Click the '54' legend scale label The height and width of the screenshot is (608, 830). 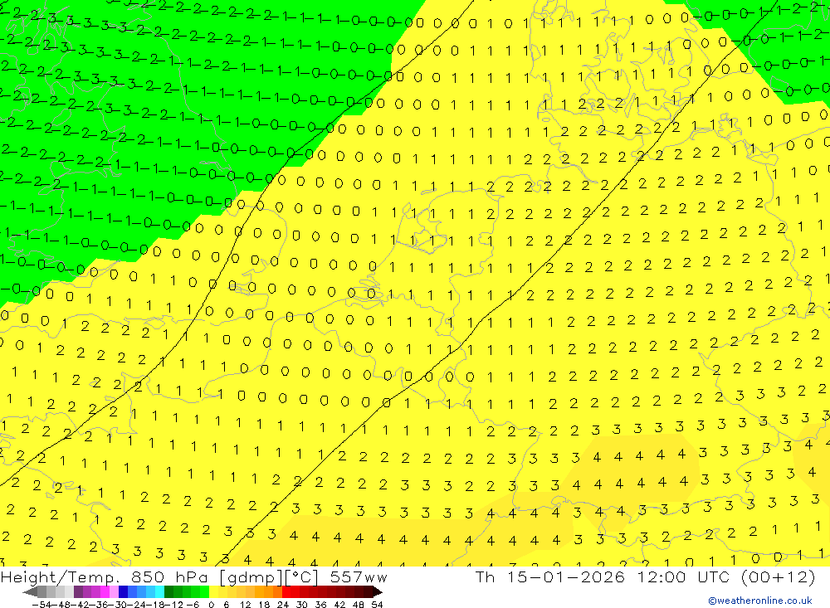(377, 605)
